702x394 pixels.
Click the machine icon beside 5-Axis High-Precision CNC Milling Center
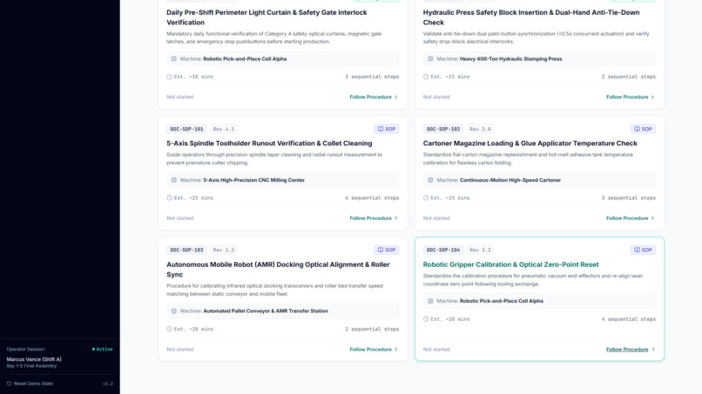[173, 180]
